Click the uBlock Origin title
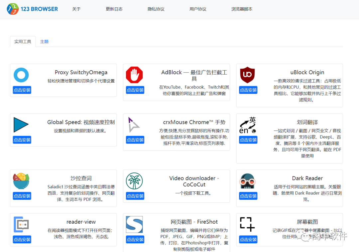The image size is (359, 252). click(x=307, y=72)
